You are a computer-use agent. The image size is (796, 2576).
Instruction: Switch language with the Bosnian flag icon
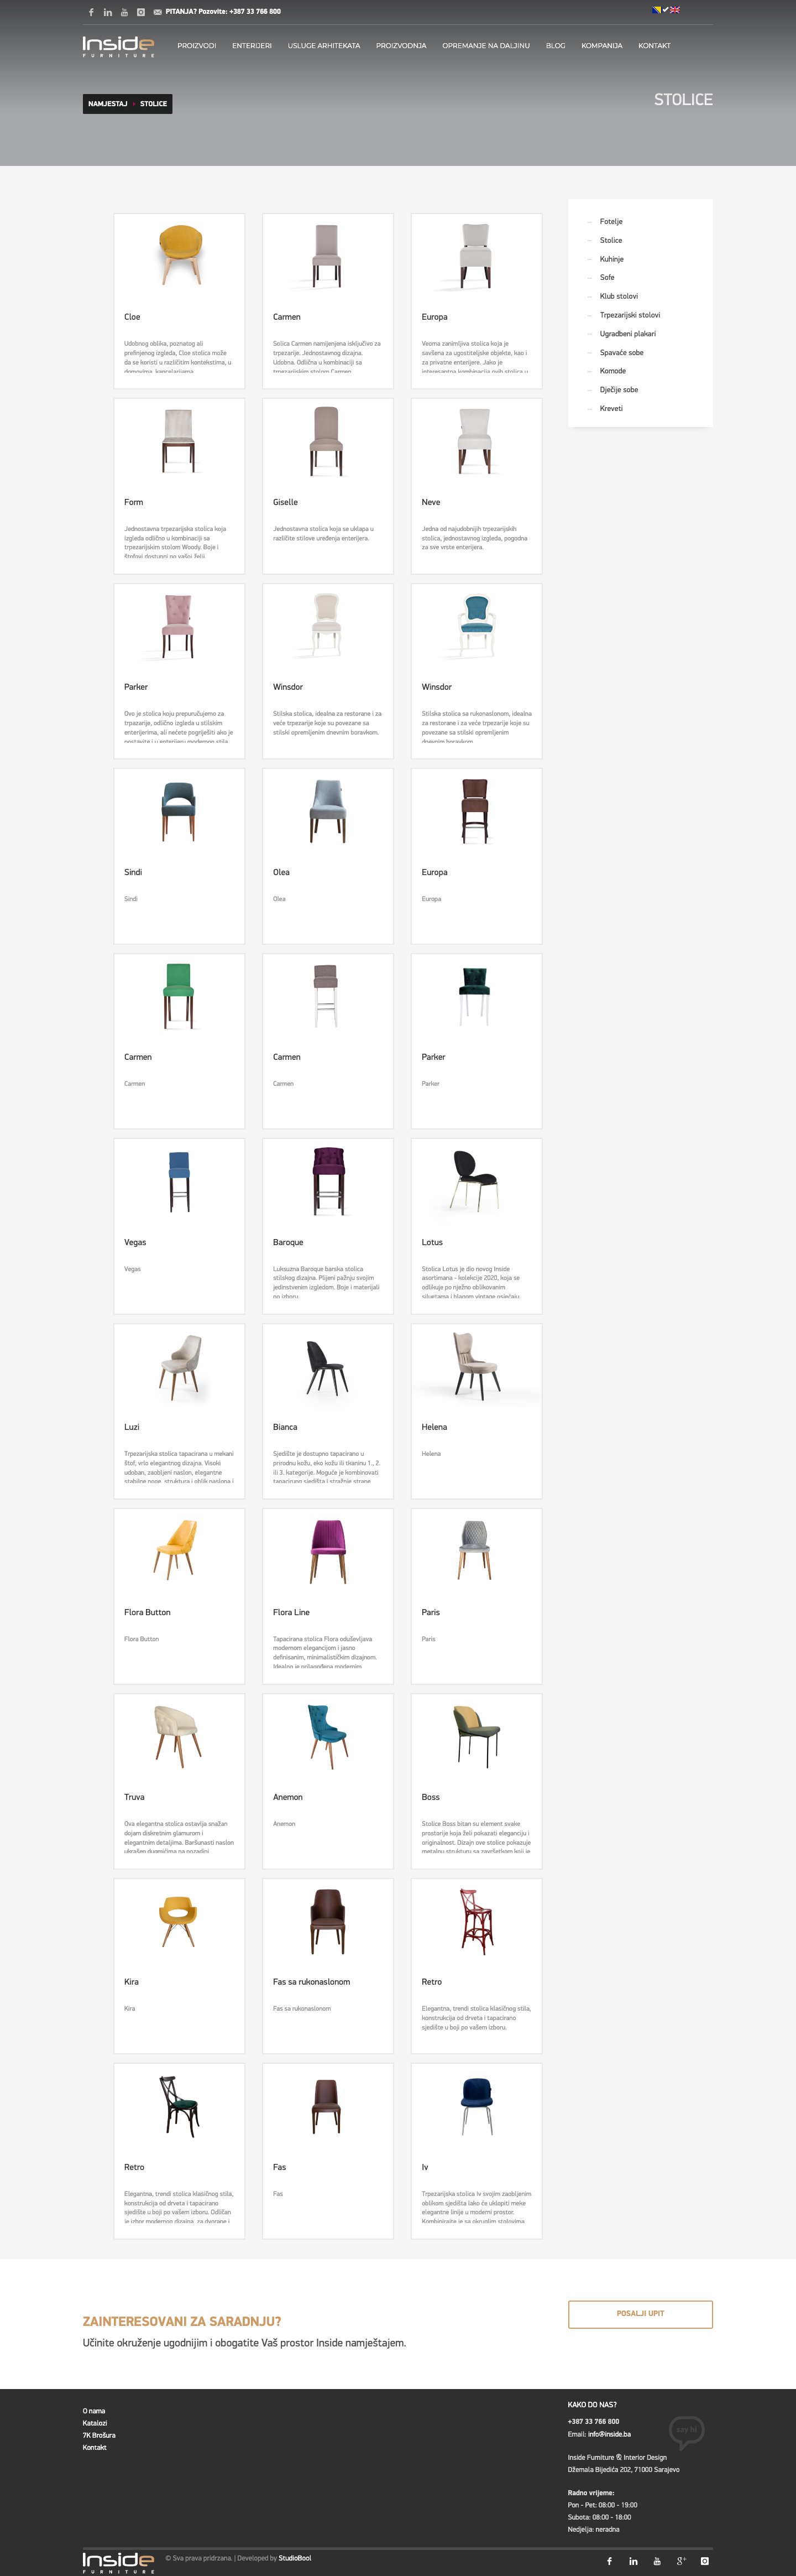tap(657, 10)
